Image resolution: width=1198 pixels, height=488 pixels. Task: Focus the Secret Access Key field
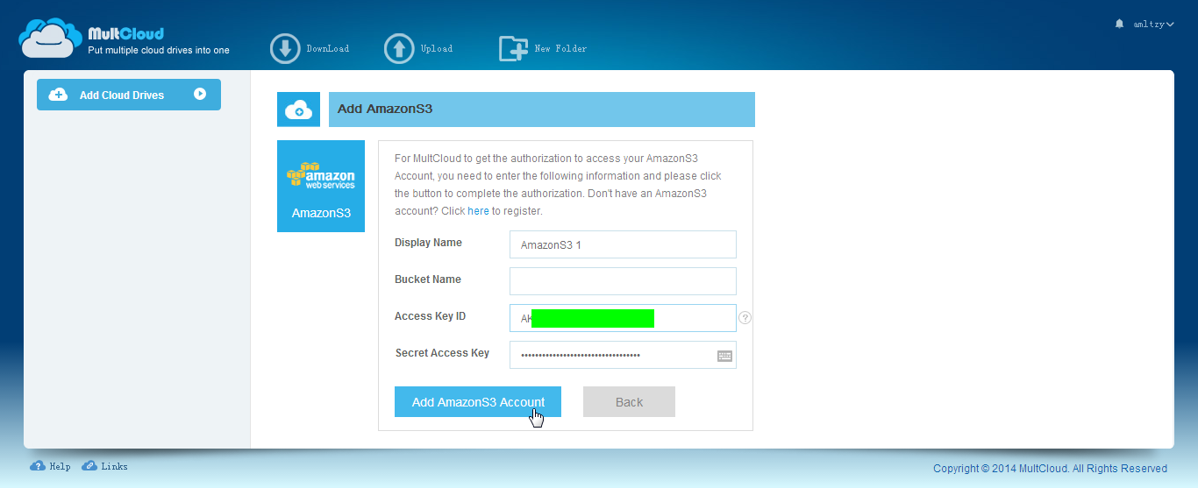[623, 355]
